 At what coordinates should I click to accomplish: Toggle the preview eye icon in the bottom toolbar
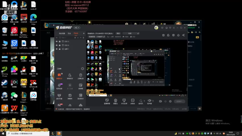pos(165,101)
